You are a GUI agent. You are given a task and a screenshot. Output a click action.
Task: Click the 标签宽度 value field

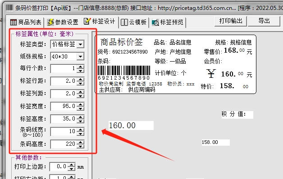point(64,106)
